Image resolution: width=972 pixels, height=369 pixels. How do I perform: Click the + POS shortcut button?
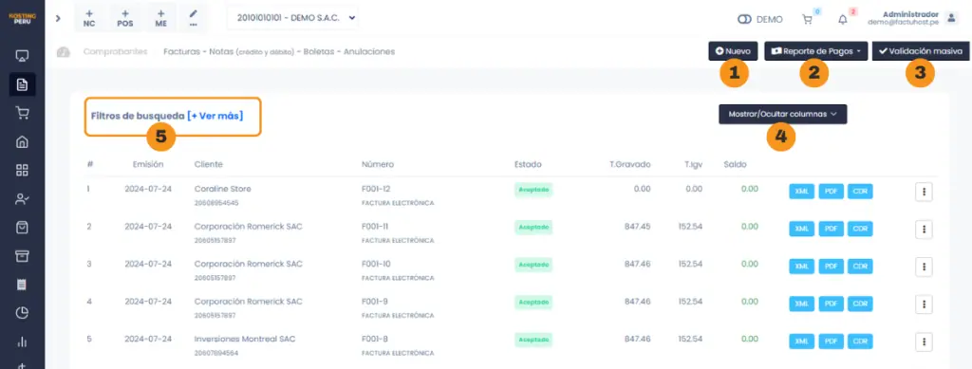pyautogui.click(x=125, y=19)
